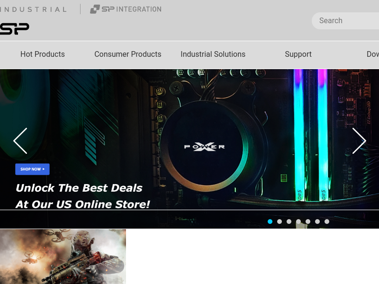Advance to next banner slide arrow
Viewport: 379px width, 284px height.
(359, 141)
